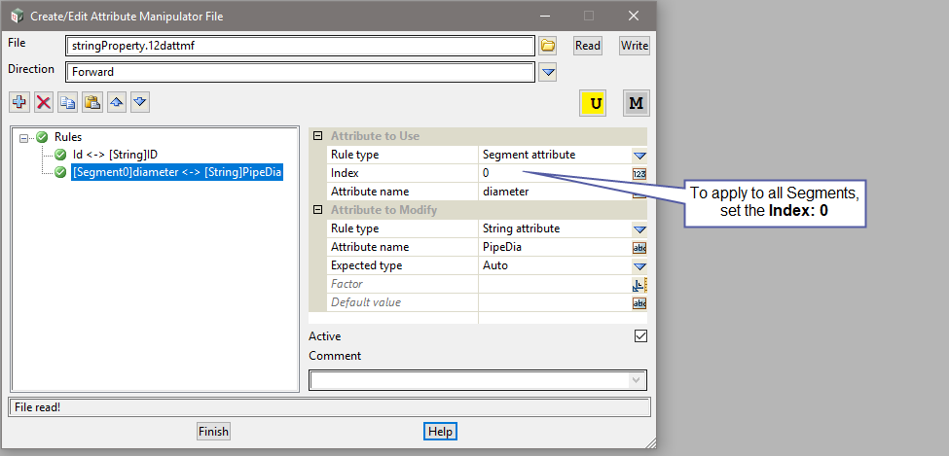Move the selected rule up
The width and height of the screenshot is (949, 456).
coord(117,102)
